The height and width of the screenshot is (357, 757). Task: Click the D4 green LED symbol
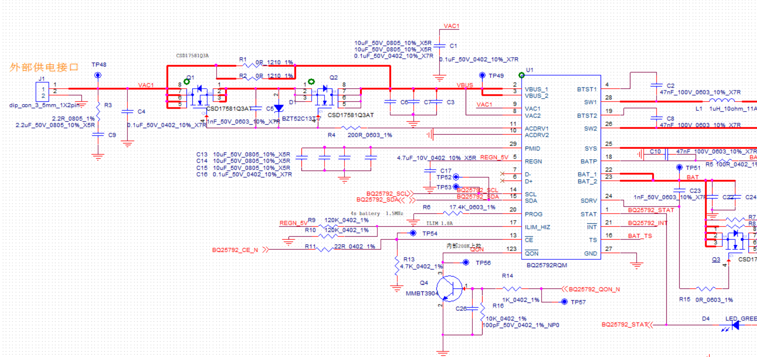[x=735, y=325]
